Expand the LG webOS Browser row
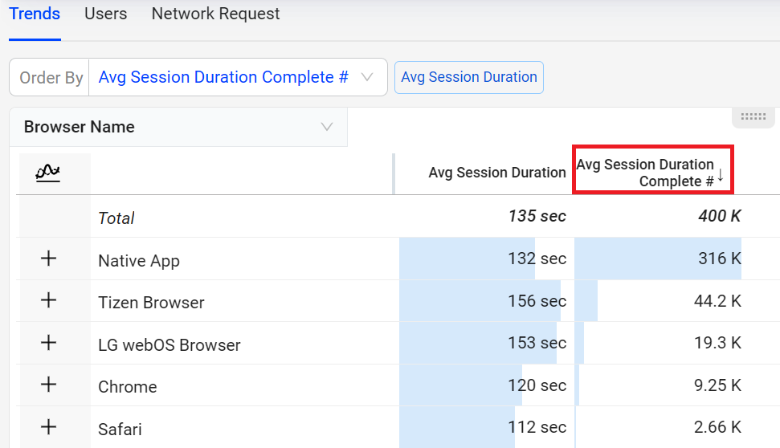Image resolution: width=780 pixels, height=448 pixels. pos(49,343)
